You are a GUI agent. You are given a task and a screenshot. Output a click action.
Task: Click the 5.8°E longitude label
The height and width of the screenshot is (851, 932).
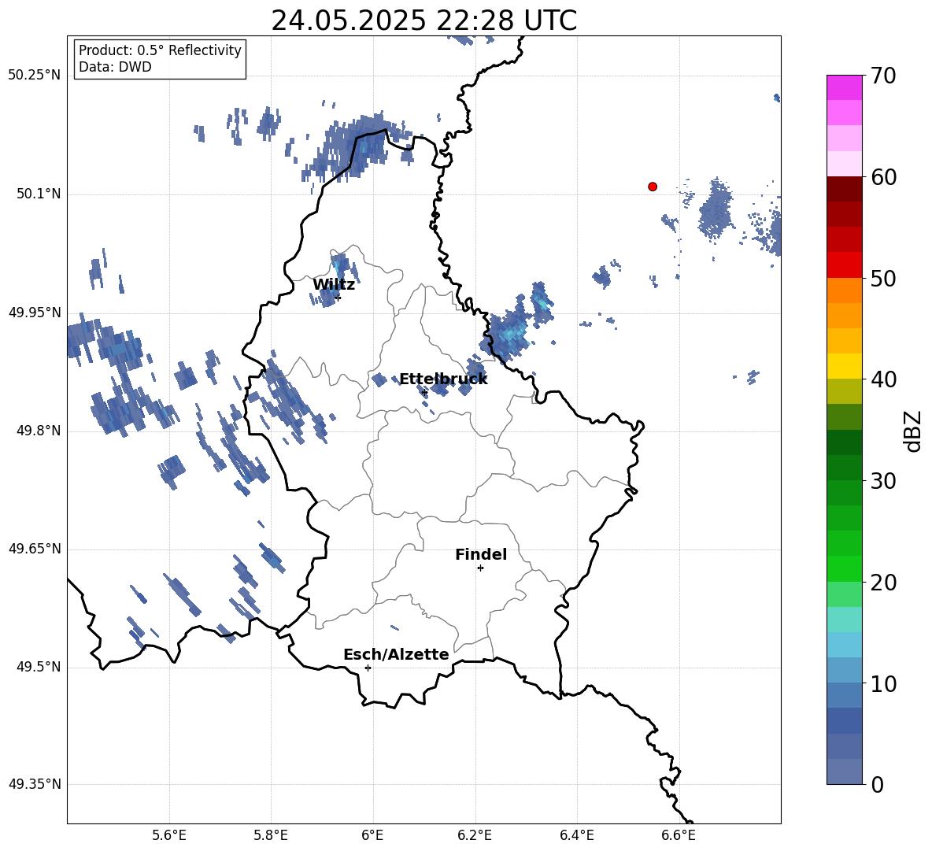(x=271, y=835)
